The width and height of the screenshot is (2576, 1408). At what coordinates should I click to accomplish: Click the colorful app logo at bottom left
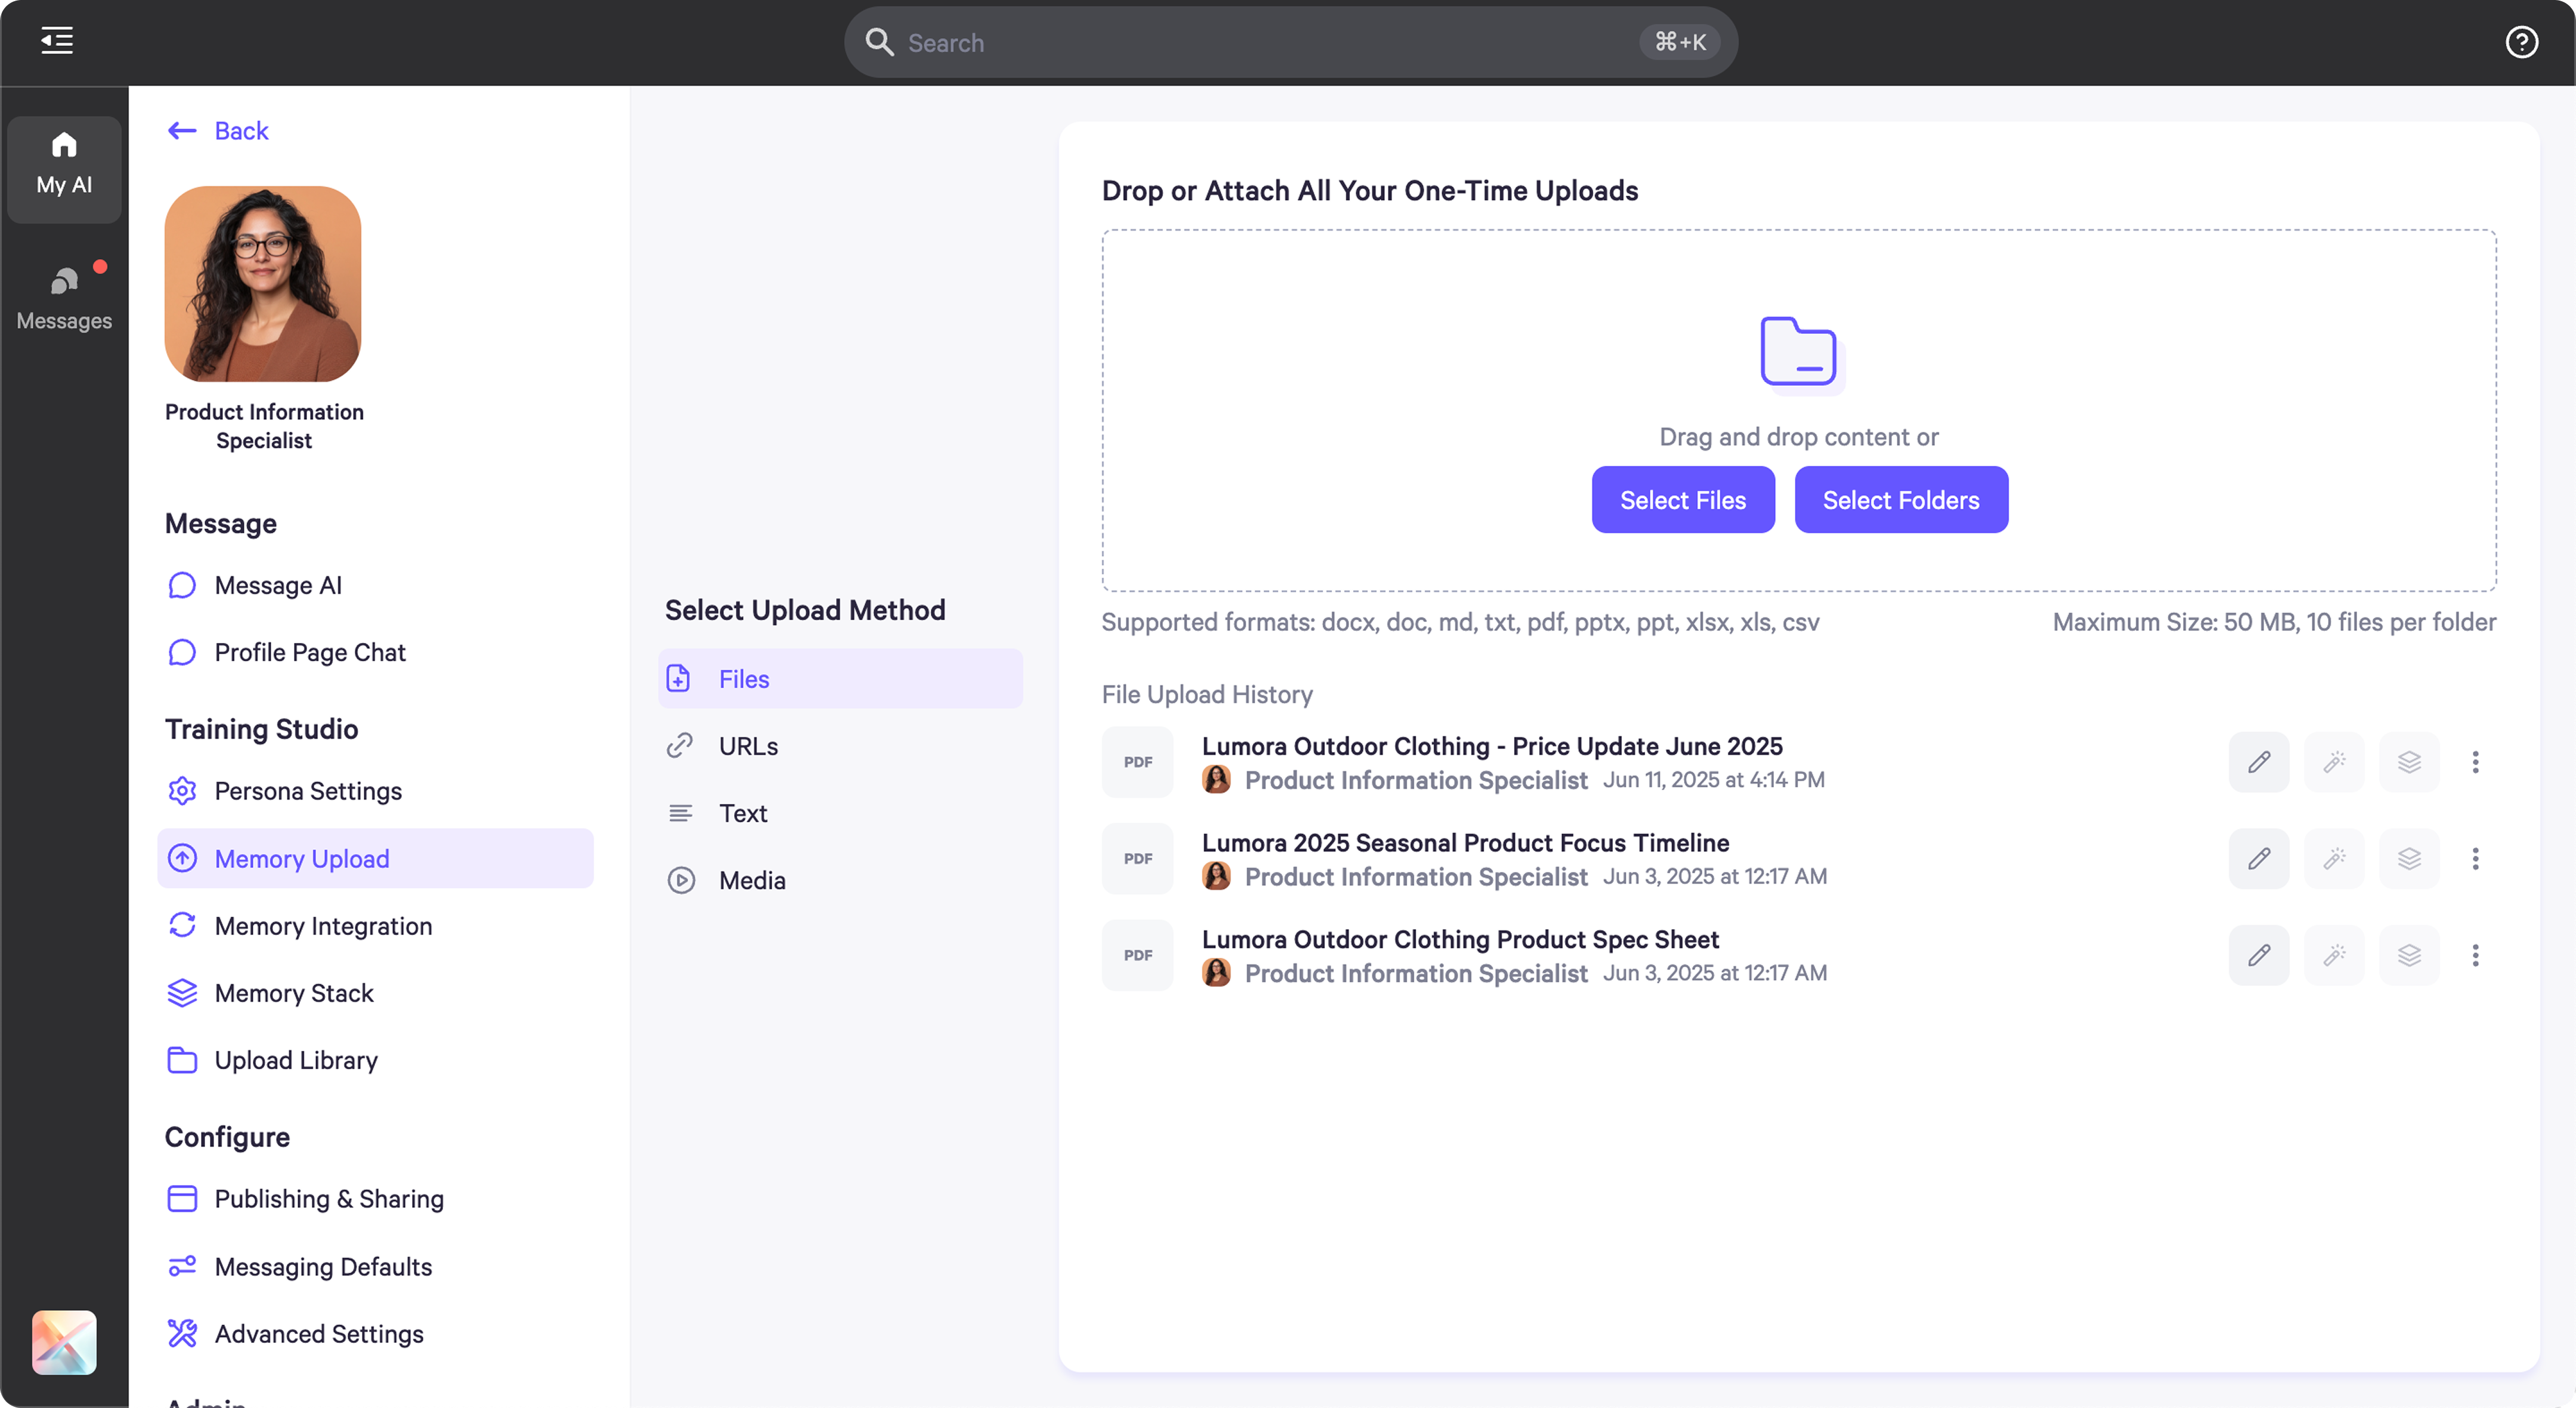point(64,1342)
